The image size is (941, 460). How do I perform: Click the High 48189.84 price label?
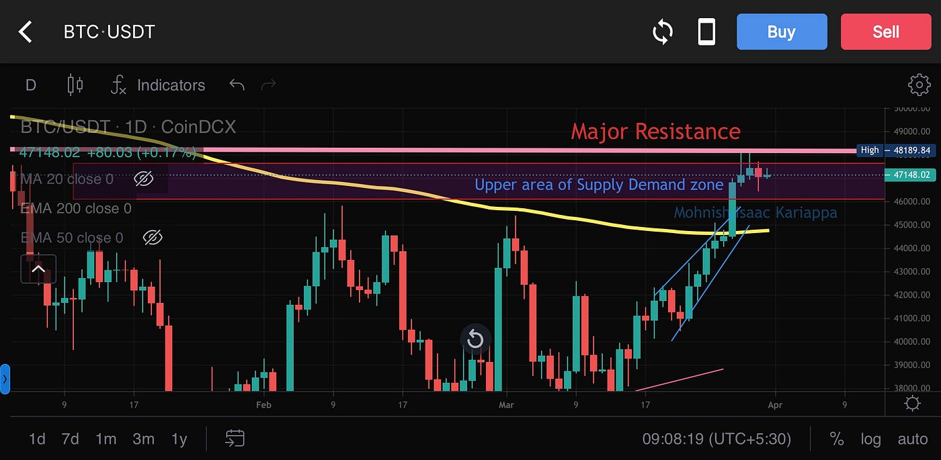click(x=895, y=150)
